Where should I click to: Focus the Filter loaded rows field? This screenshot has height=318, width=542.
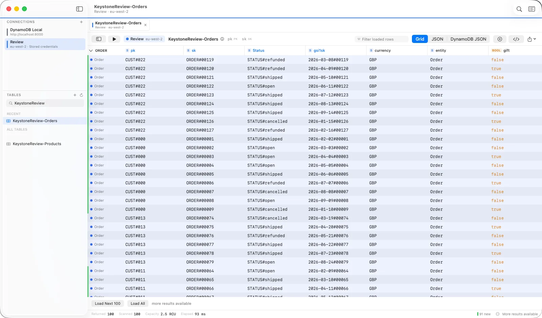381,39
